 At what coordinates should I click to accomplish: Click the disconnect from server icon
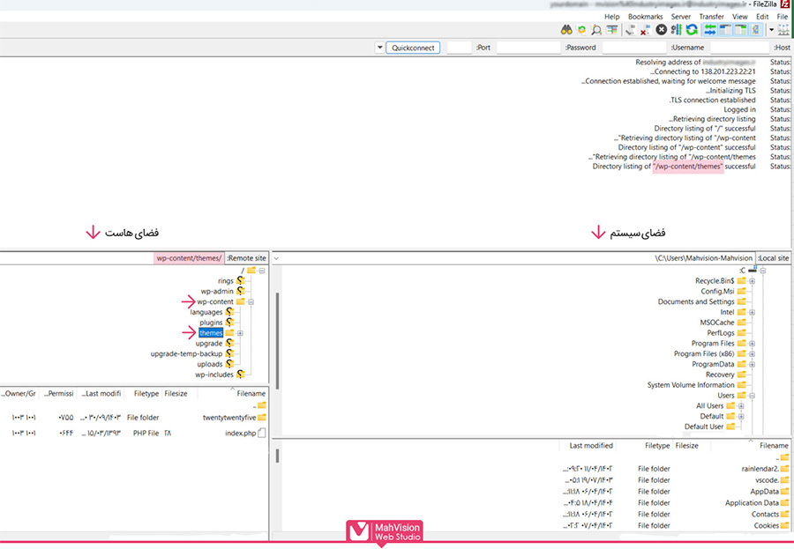click(x=645, y=30)
